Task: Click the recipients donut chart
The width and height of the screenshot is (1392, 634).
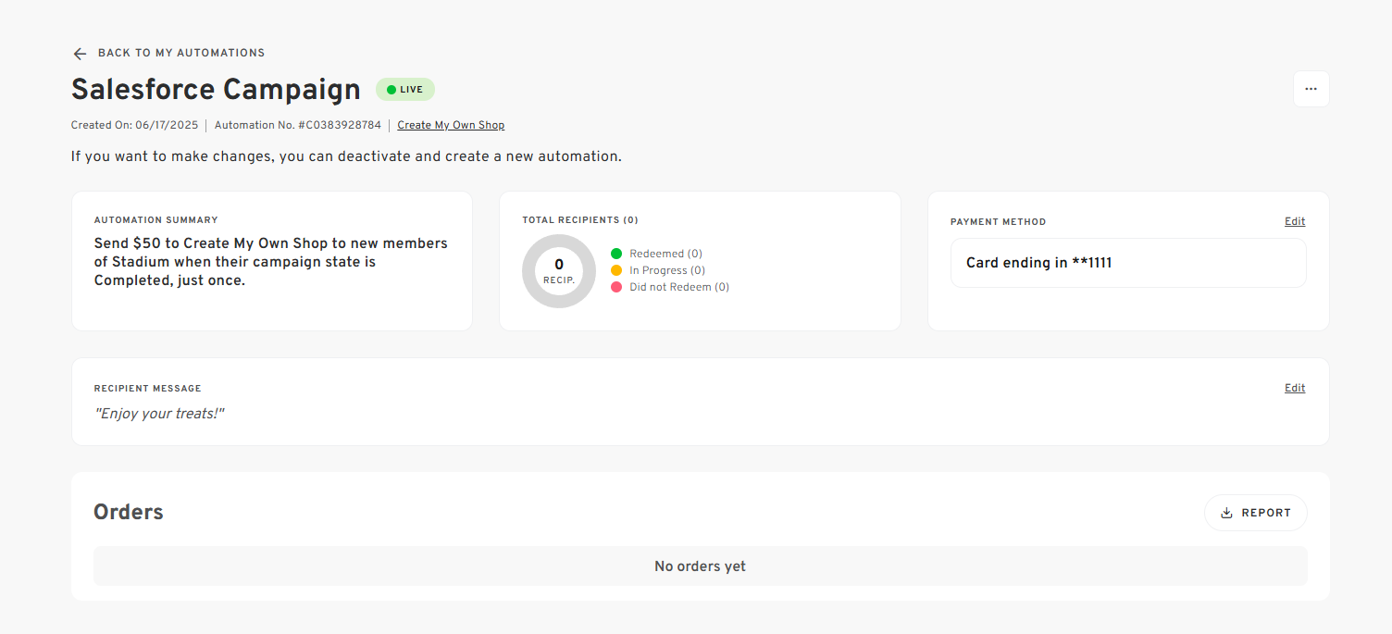Action: (559, 271)
